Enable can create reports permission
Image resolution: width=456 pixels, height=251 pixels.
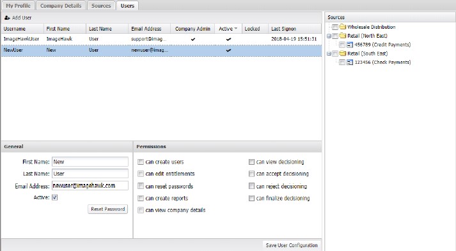141,198
